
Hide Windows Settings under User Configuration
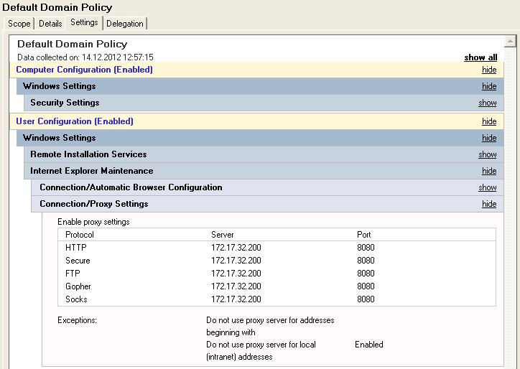point(489,138)
